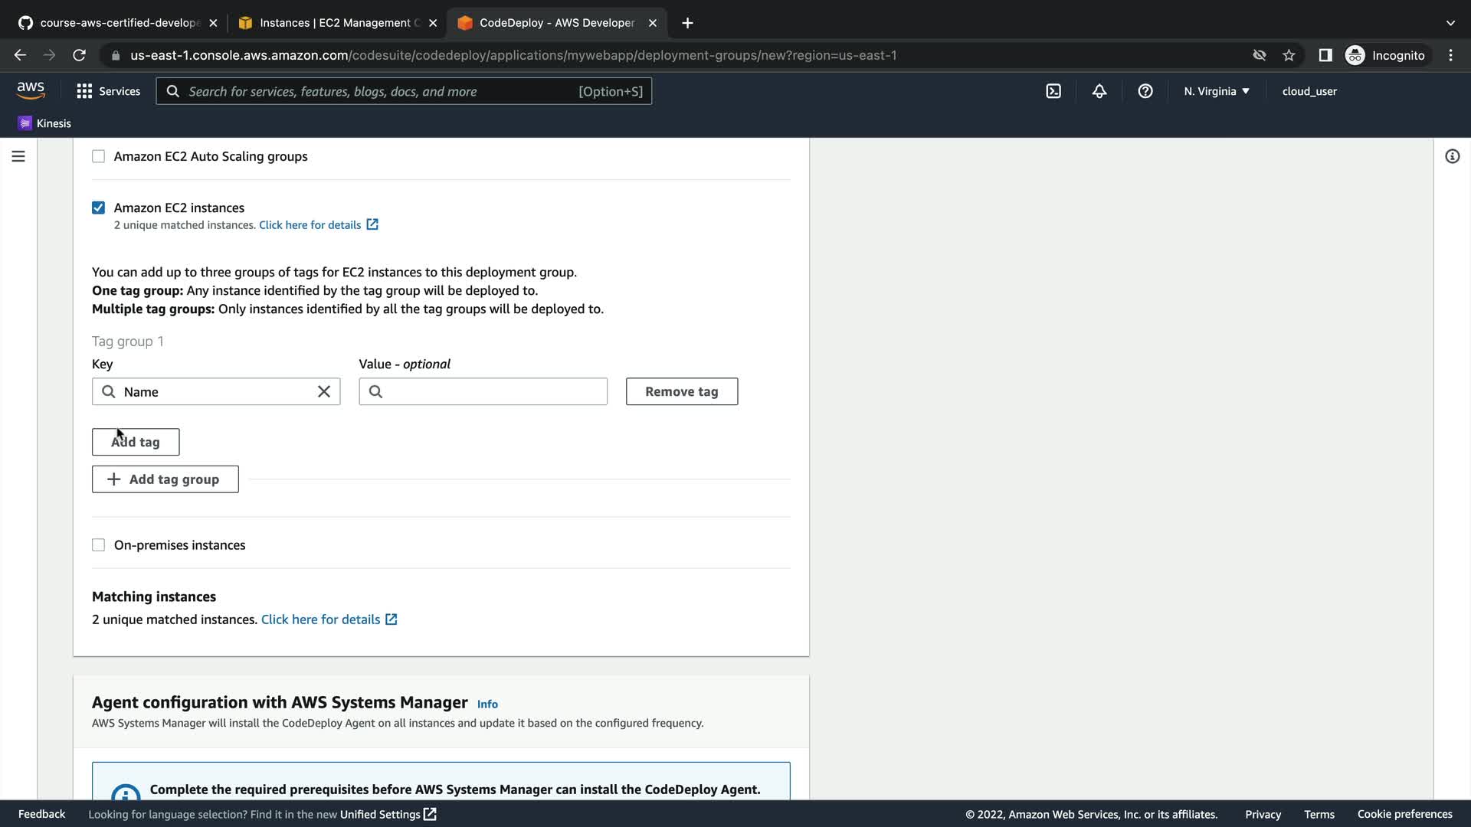Bookmark this page with star icon
This screenshot has width=1471, height=827.
point(1289,55)
